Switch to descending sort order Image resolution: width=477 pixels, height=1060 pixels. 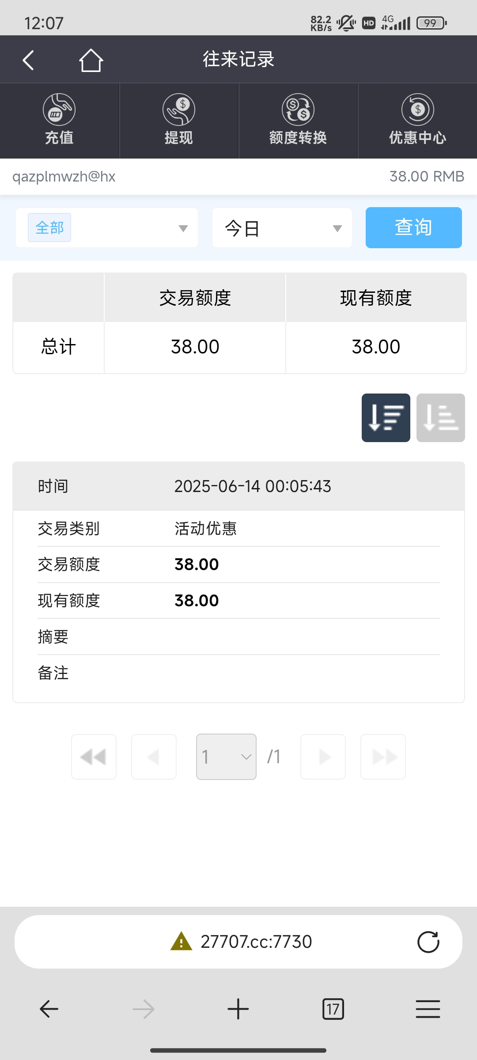coord(386,418)
